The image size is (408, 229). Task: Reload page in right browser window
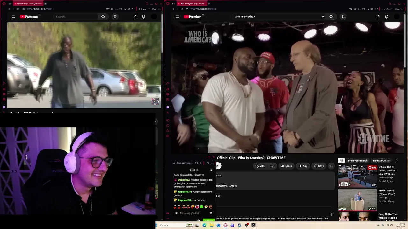click(182, 9)
